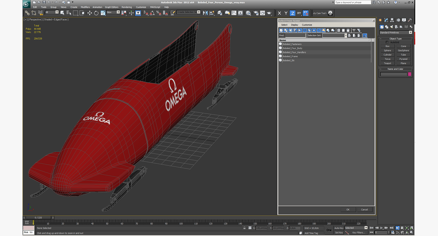Open Render Setup teapot icon
This screenshot has height=236, width=438.
click(255, 13)
